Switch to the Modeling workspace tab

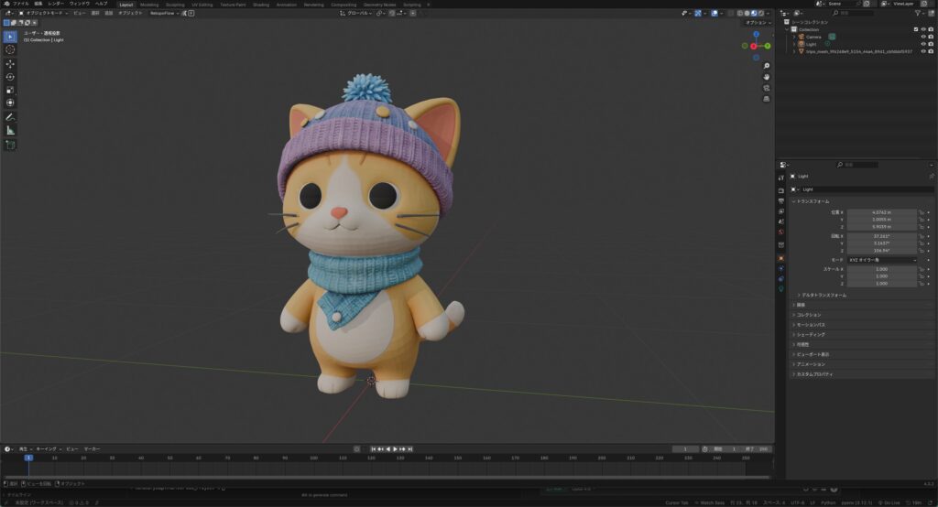coord(148,4)
